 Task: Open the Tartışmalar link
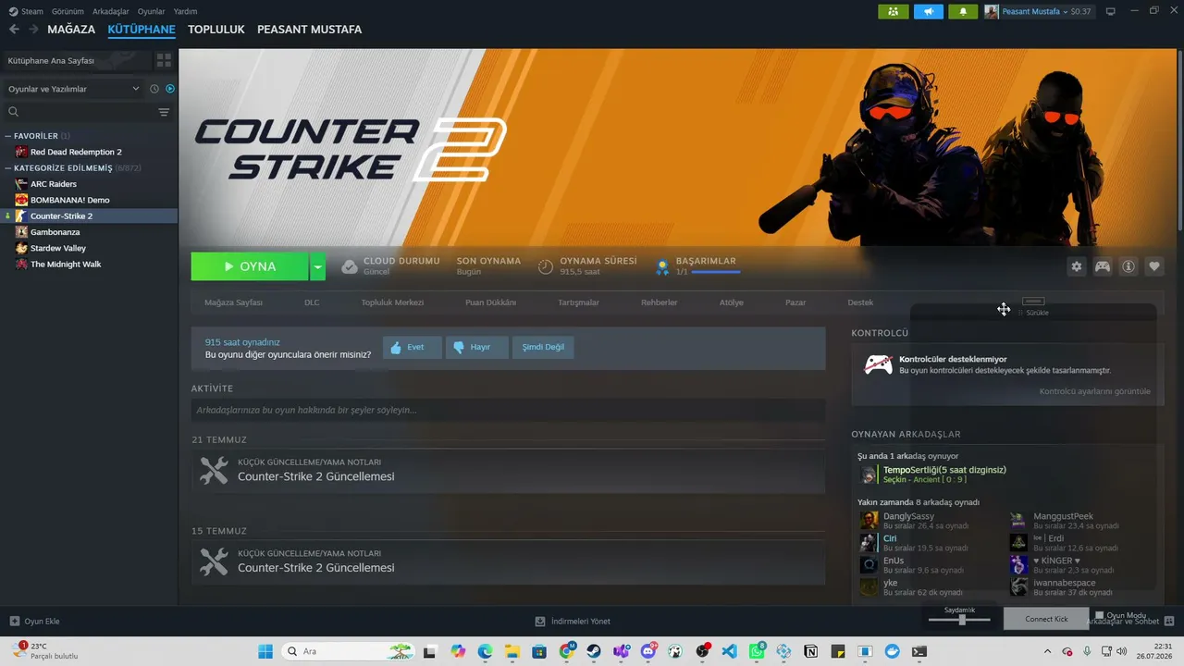(x=579, y=302)
